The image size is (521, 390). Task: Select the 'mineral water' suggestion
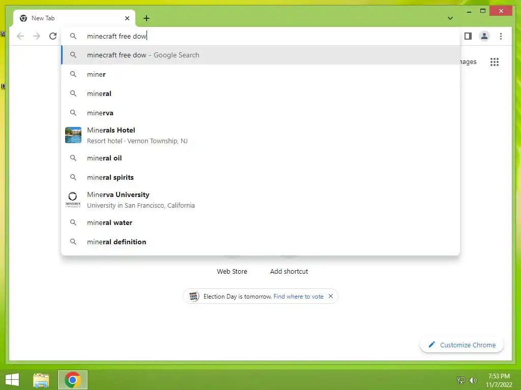tap(260, 222)
